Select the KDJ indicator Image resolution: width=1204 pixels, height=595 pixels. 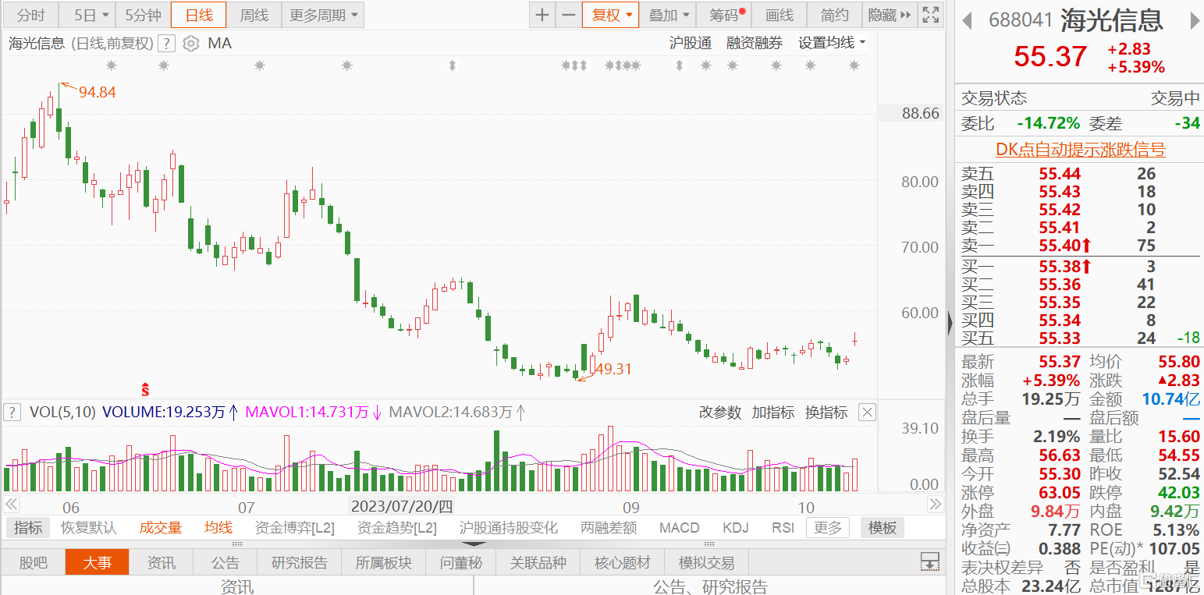coord(736,528)
